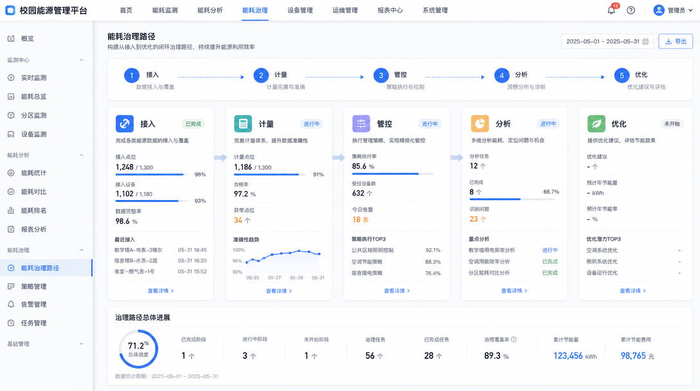Click step 1 接入 circle
The height and width of the screenshot is (391, 700).
coord(132,75)
